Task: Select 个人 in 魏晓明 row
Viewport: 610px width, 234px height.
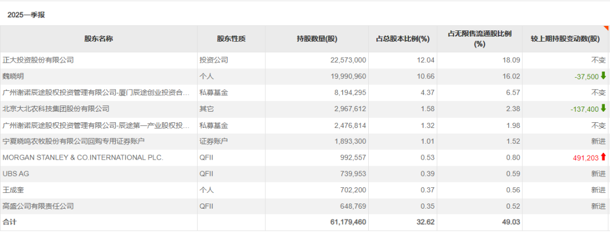Action: [x=207, y=77]
